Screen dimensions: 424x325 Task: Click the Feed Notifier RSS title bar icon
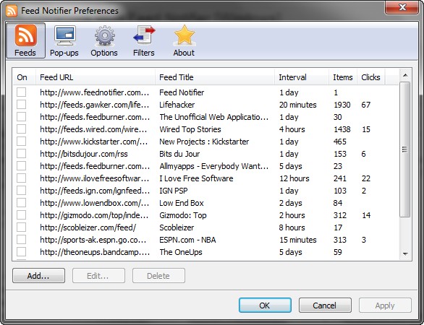point(12,11)
